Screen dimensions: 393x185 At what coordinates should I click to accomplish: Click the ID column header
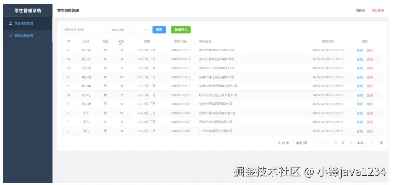point(68,41)
